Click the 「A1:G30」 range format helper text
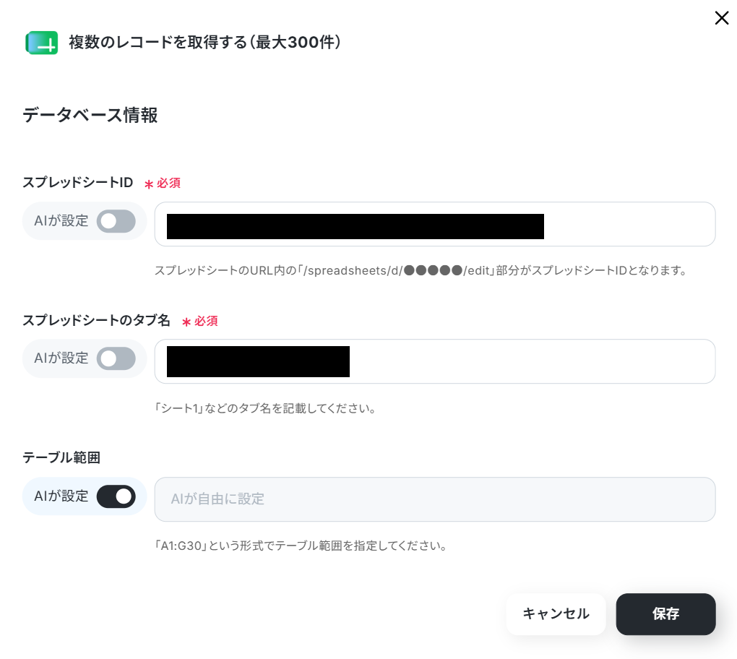 click(x=301, y=546)
